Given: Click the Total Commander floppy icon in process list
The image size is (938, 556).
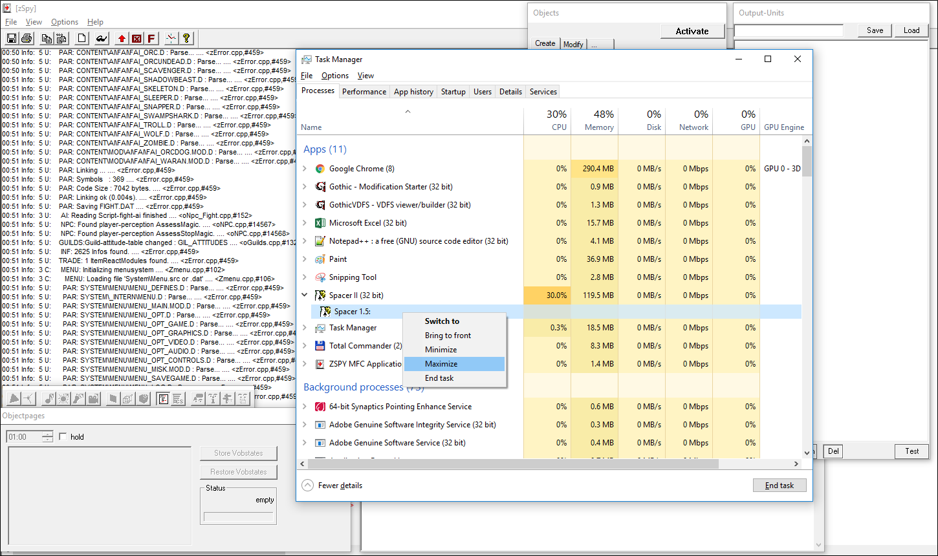Looking at the screenshot, I should point(320,346).
